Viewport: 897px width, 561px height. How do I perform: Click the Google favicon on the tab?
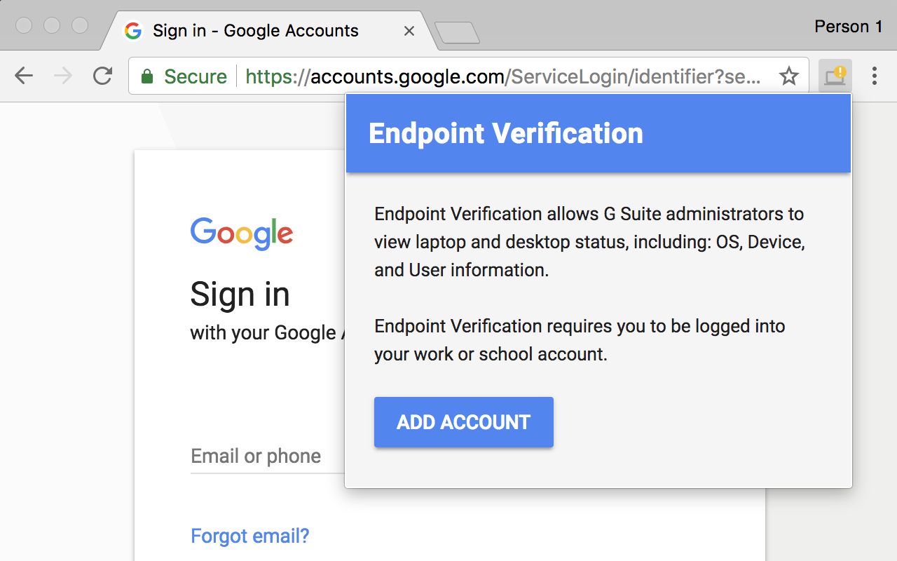pyautogui.click(x=132, y=31)
